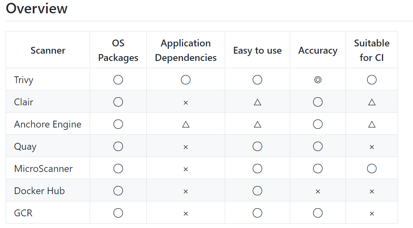The image size is (413, 228).
Task: Select the Suitable for CI column header
Action: pos(372,50)
